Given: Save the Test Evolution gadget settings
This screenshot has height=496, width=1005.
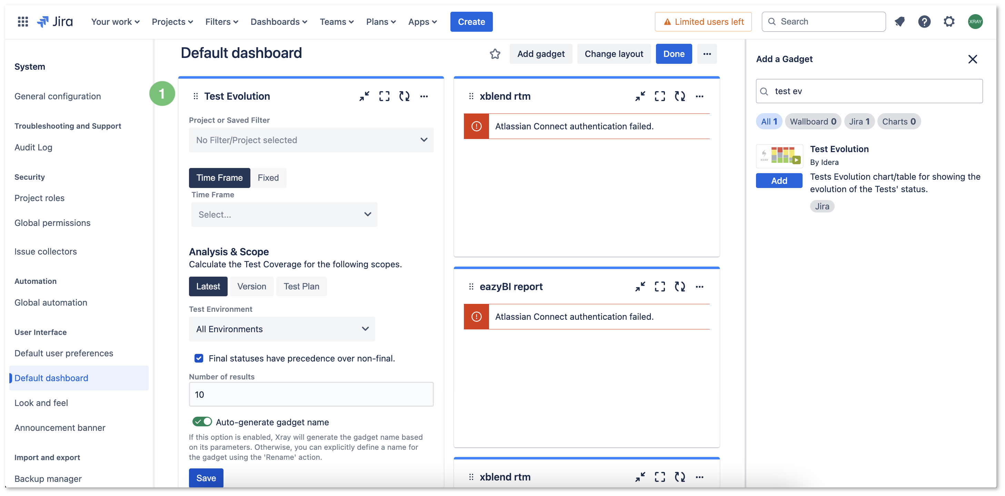Looking at the screenshot, I should 206,478.
